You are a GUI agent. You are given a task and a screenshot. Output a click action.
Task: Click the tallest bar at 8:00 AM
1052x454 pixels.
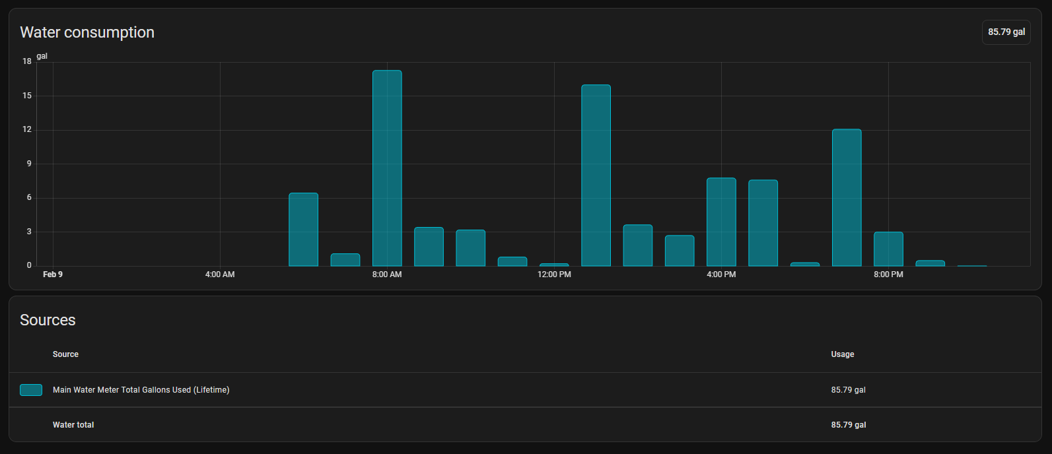[387, 168]
